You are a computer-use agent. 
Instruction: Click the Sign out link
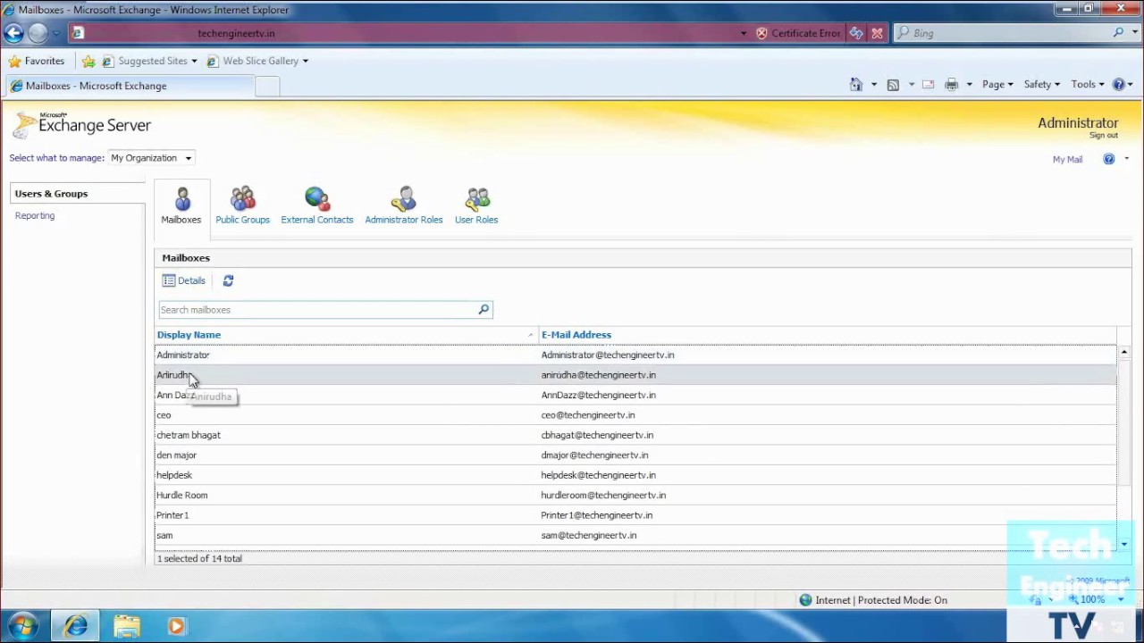pyautogui.click(x=1104, y=136)
